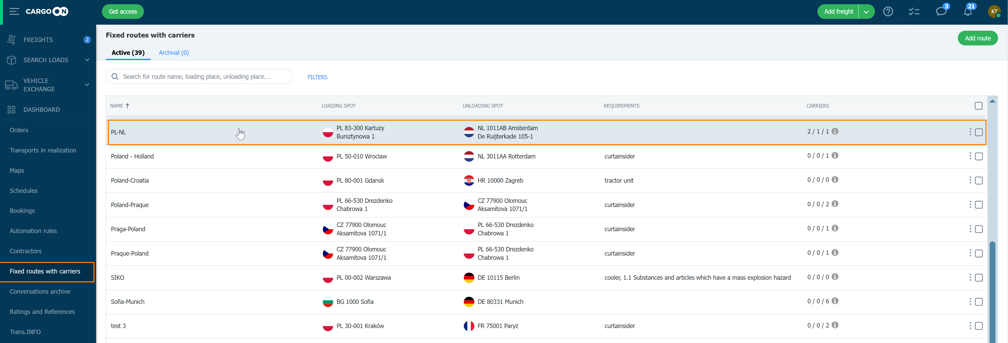
Task: Show carrier info for Sofia-Munich route
Action: coord(835,301)
